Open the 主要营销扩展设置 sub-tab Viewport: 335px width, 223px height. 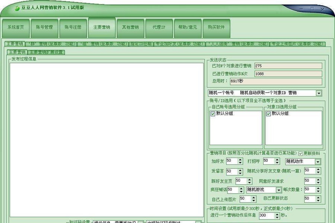[46, 52]
